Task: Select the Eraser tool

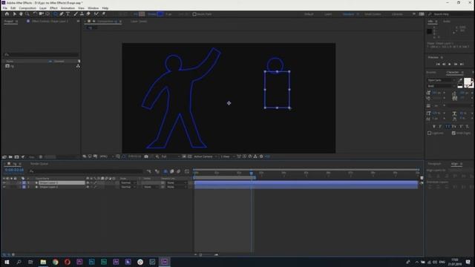Action: pos(88,14)
